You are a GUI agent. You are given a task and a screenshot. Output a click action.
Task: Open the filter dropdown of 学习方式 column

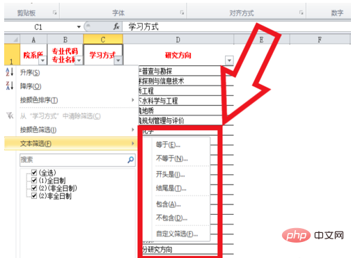(x=118, y=61)
